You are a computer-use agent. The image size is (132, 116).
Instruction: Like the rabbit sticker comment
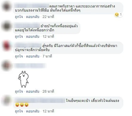pos(19,91)
